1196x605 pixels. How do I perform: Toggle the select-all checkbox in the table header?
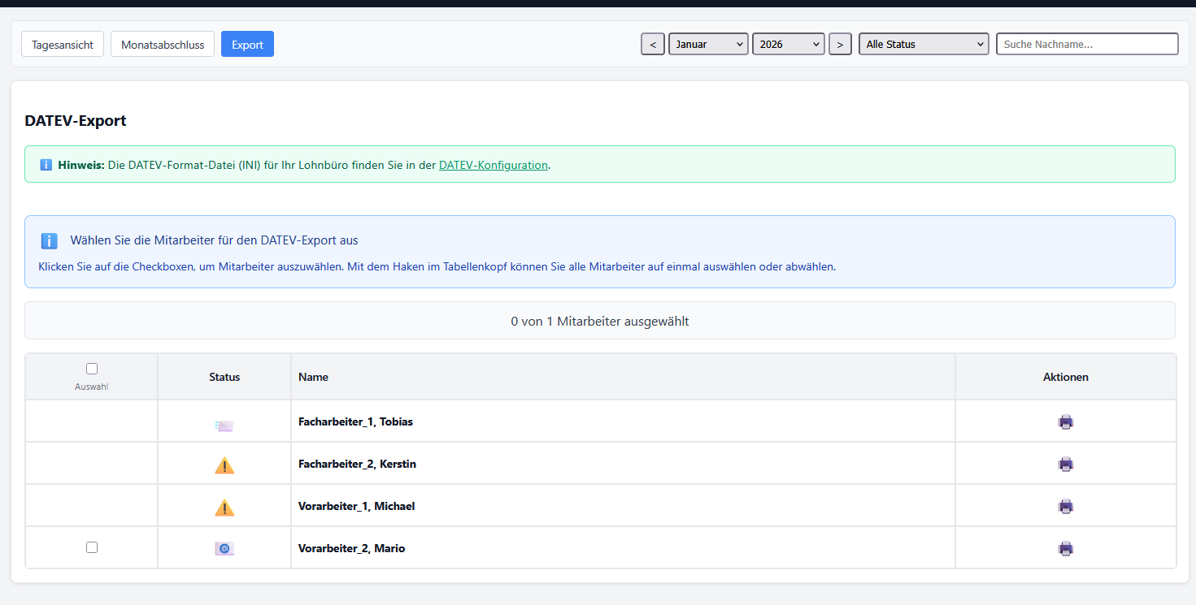(92, 369)
